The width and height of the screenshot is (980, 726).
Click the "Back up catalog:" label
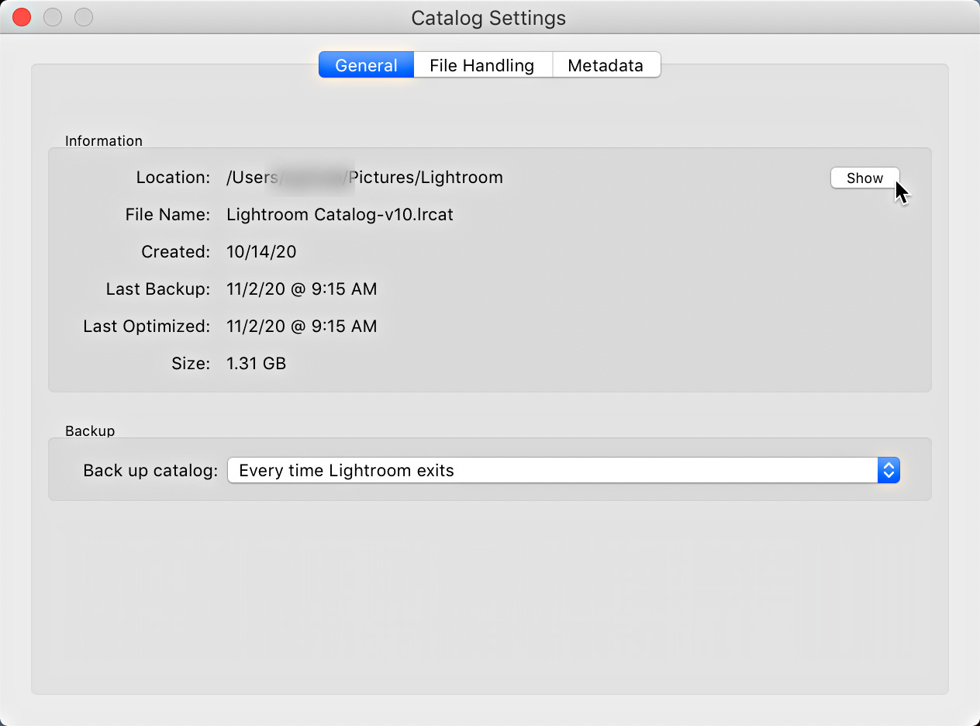(149, 470)
